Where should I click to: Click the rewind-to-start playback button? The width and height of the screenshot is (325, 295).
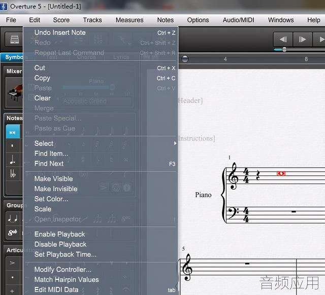point(283,40)
